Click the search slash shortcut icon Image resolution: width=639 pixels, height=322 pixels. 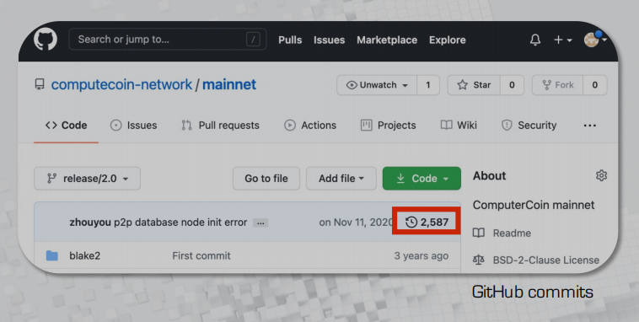(253, 40)
